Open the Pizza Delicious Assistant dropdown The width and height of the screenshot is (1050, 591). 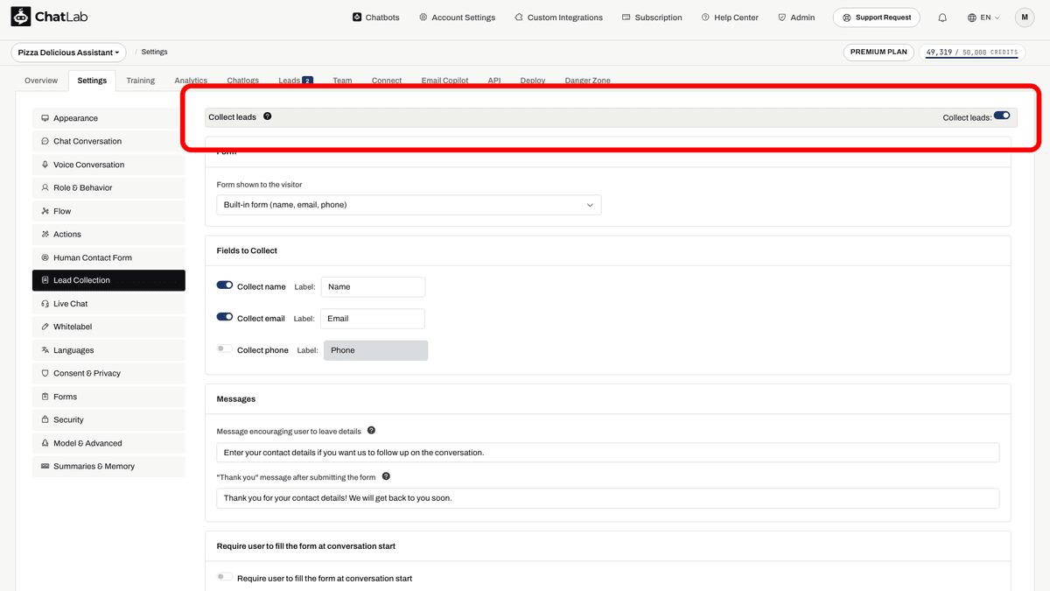click(69, 53)
